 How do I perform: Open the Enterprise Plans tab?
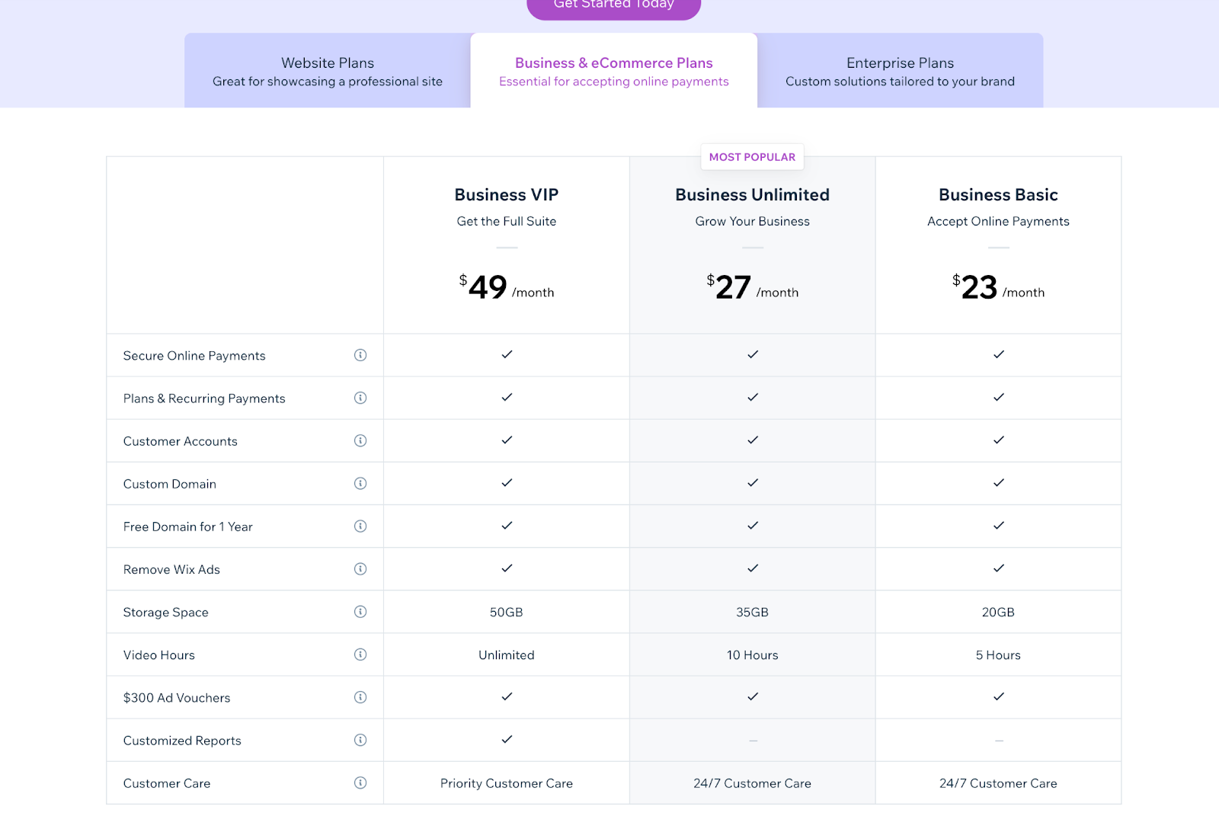coord(900,71)
